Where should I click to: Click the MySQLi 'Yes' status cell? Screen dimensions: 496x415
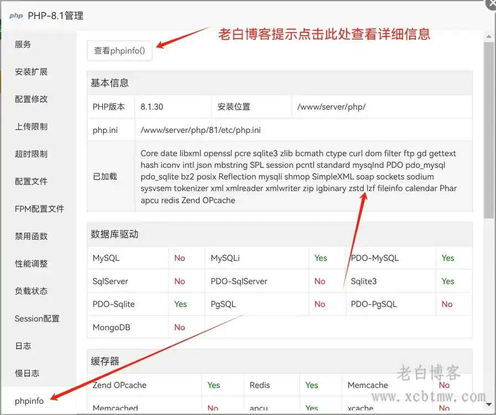coord(320,258)
